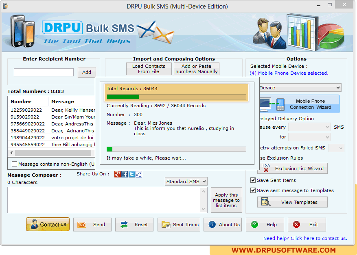The width and height of the screenshot is (357, 255).
Task: Click the message composer text area
Action: pos(104,200)
